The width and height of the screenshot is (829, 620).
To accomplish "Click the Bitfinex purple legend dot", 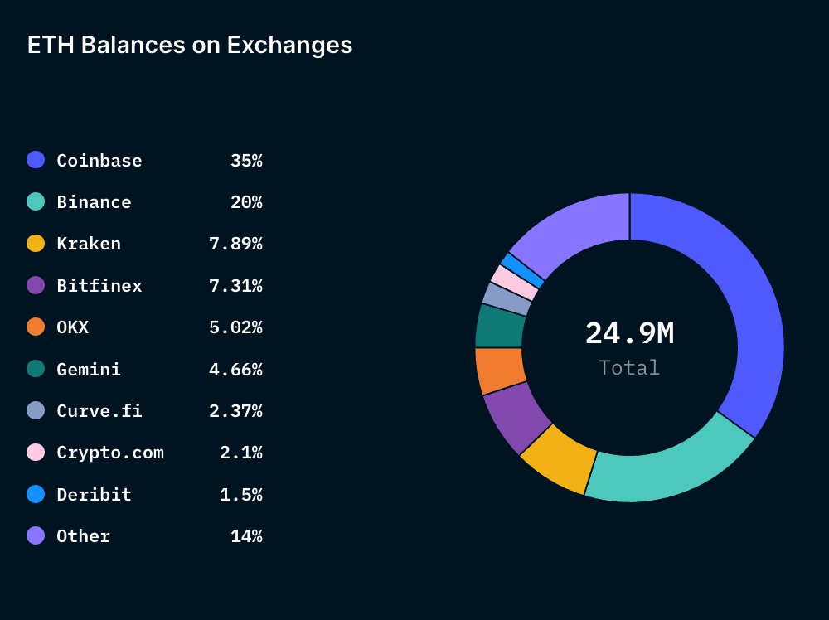I will tap(35, 285).
